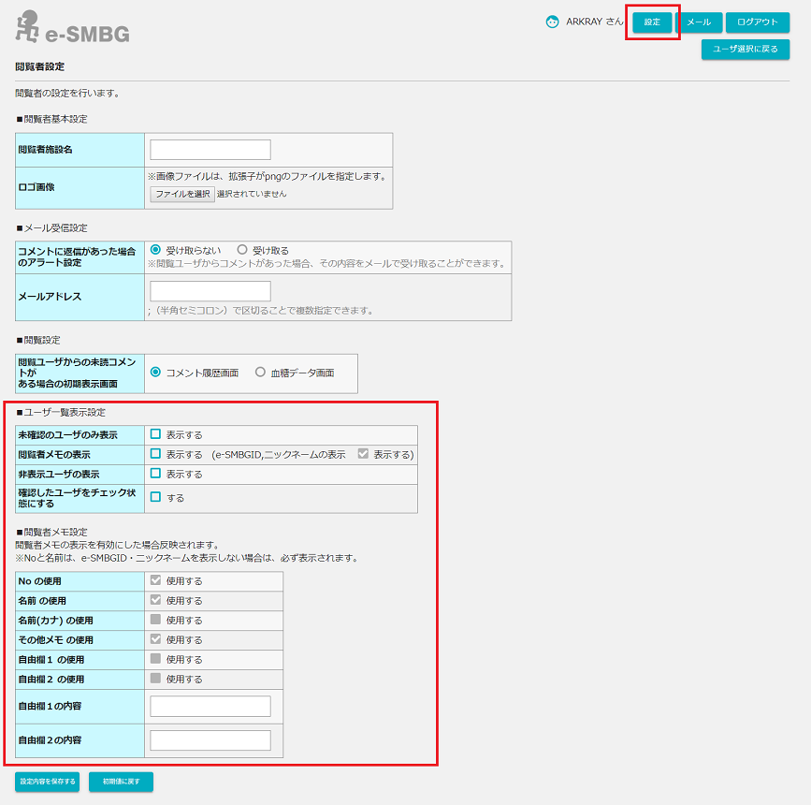The width and height of the screenshot is (811, 805).
Task: Toggle 確認したユーザをチェック状態にする checkbox
Action: [x=156, y=498]
